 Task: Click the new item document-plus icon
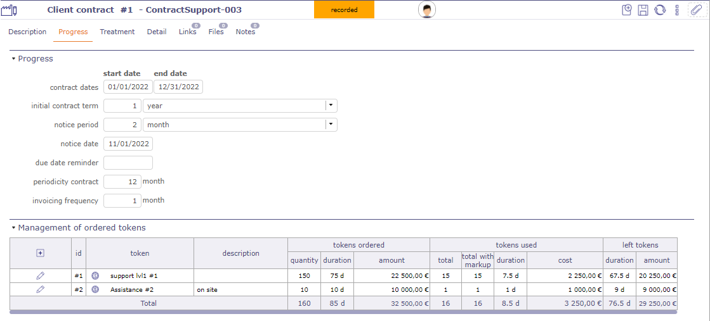tap(626, 10)
